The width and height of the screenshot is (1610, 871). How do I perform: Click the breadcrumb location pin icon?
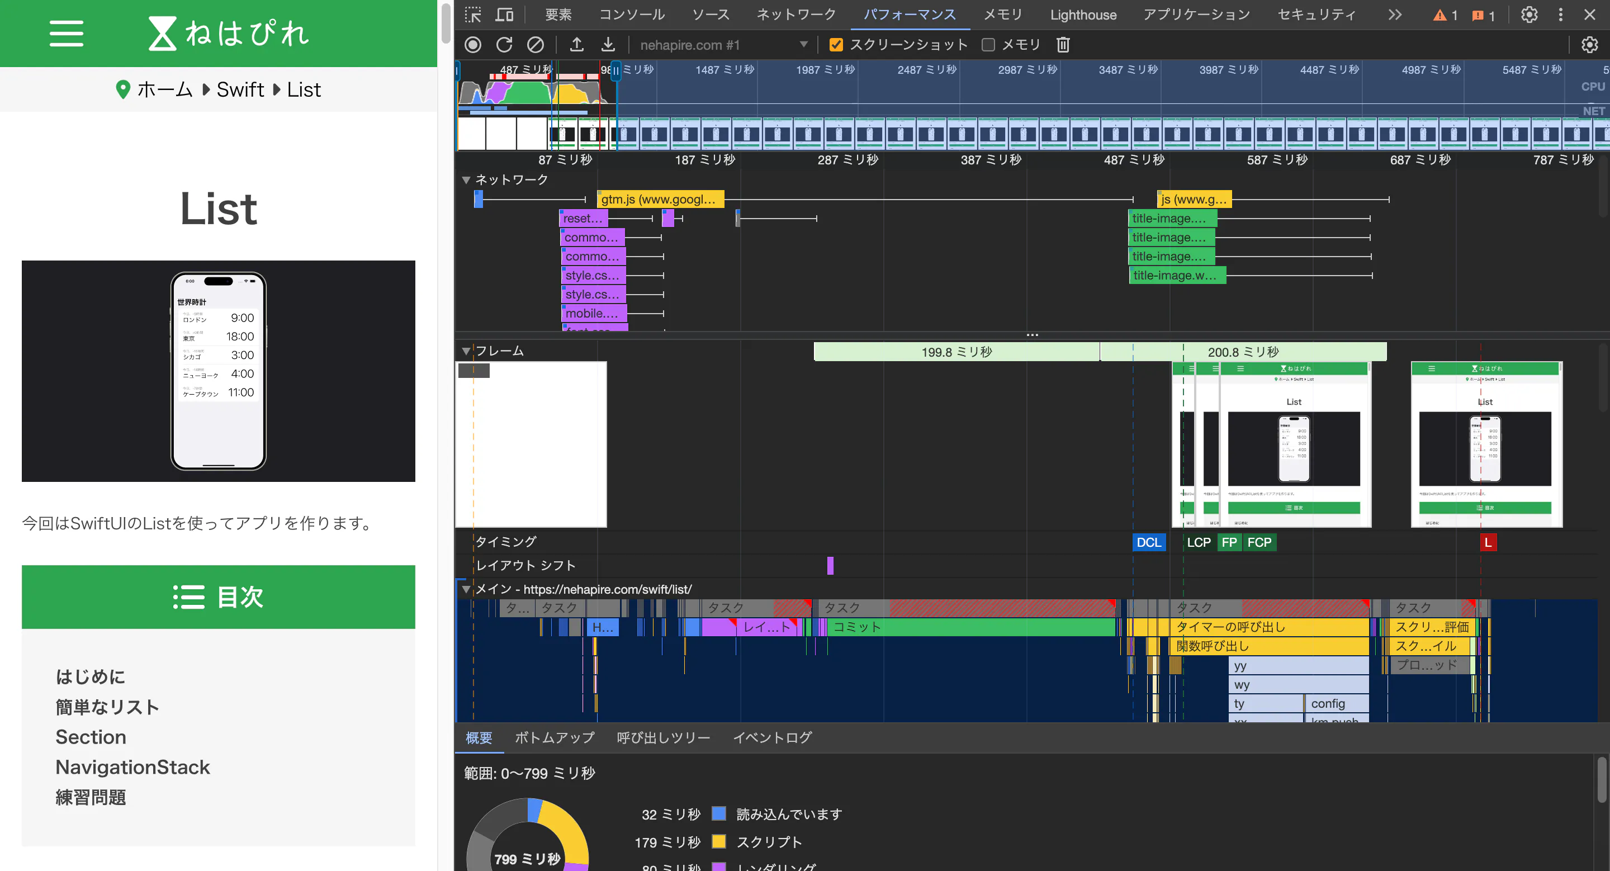pos(123,89)
